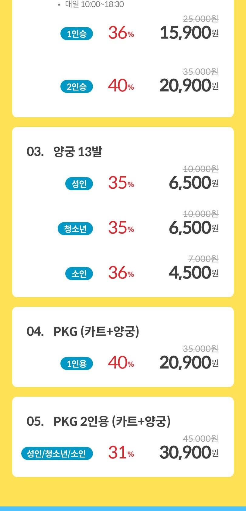
Task: Tap the 1인승 ticket badge
Action: (77, 34)
